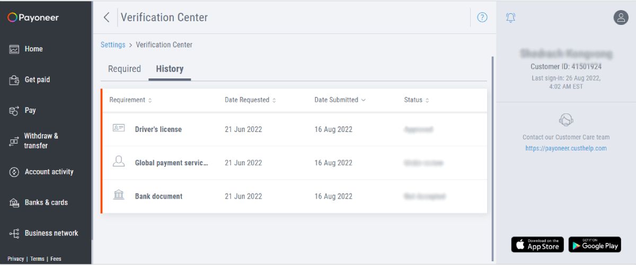Click the Home sidebar icon

point(14,49)
